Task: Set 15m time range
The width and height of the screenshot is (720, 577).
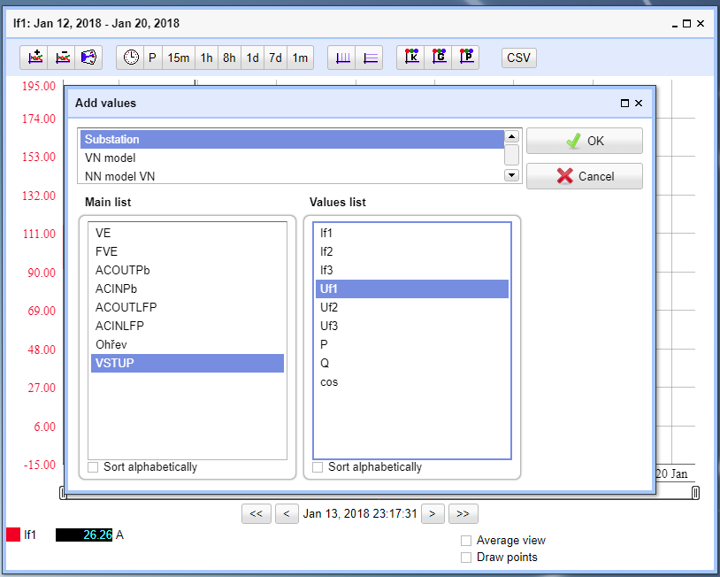Action: click(178, 58)
